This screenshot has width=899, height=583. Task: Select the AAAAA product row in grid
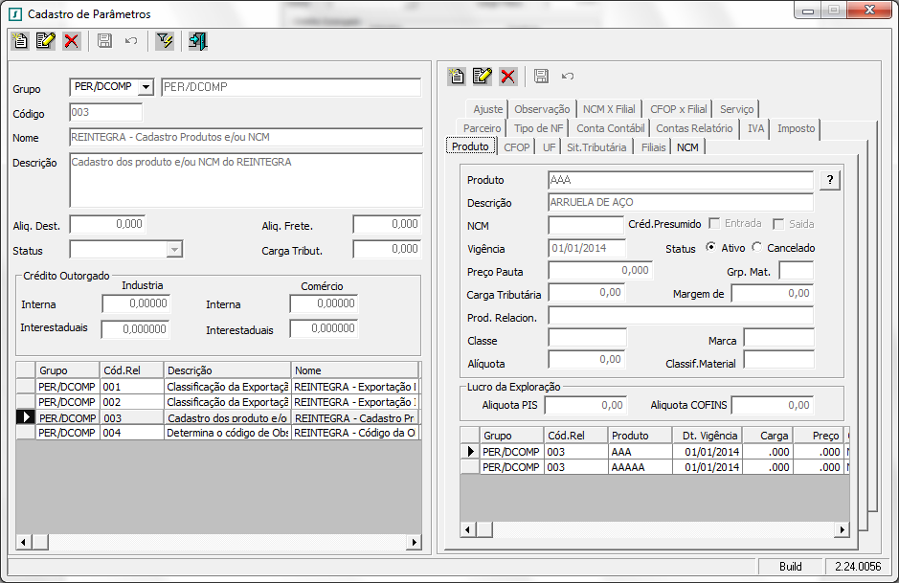627,467
